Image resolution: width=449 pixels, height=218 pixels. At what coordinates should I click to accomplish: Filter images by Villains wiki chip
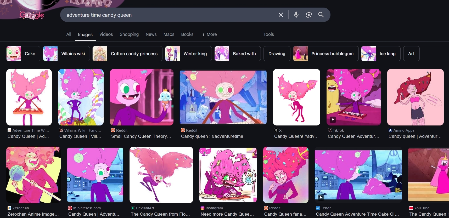click(x=66, y=54)
